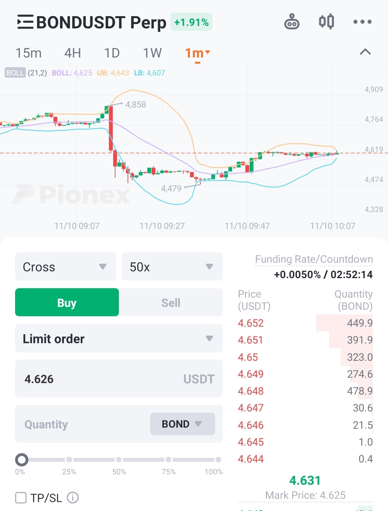This screenshot has height=511, width=388.
Task: Open the three-dot more options menu
Action: pos(362,22)
